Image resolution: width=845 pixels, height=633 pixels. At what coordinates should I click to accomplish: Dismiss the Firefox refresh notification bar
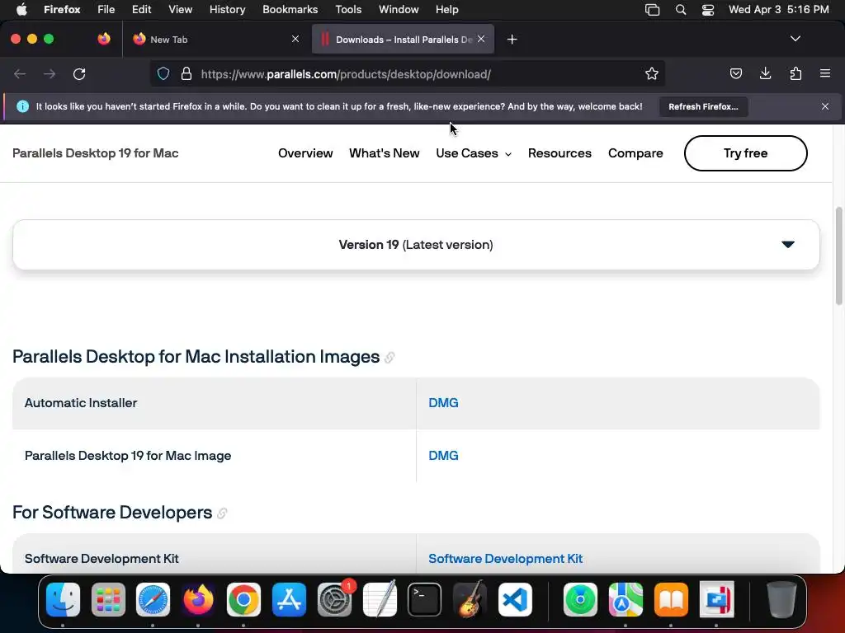[x=825, y=106]
